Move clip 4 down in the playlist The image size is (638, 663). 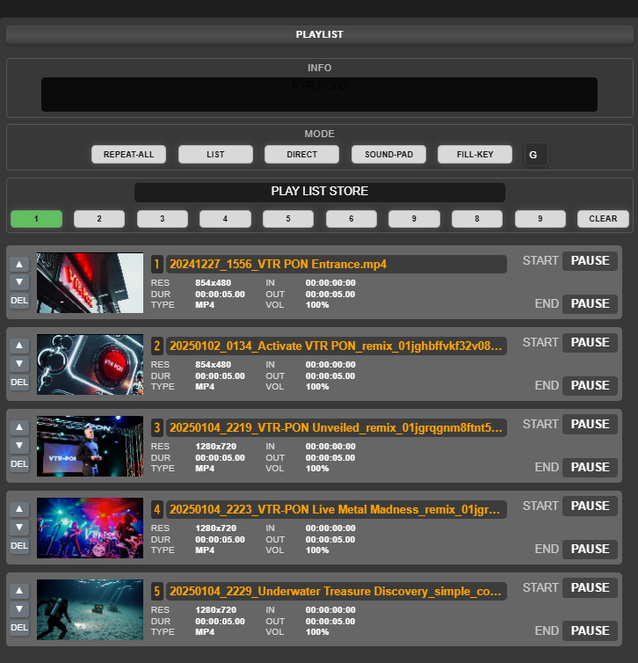click(x=19, y=527)
